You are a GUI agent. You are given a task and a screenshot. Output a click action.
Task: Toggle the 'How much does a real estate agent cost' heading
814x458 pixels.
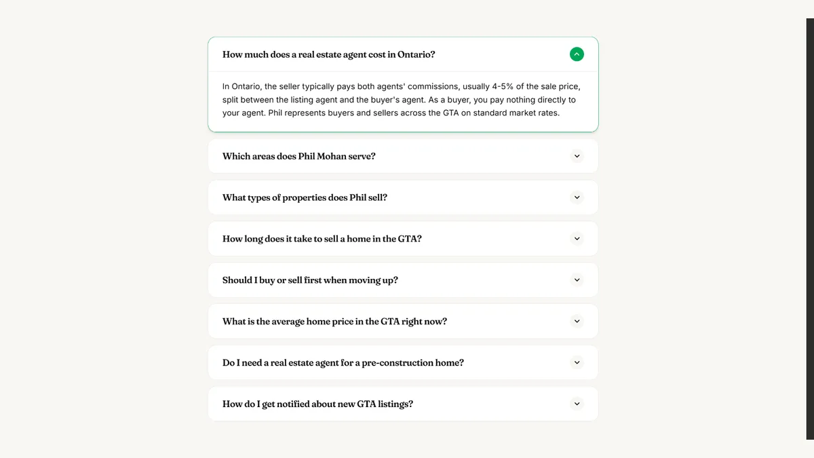tap(329, 54)
